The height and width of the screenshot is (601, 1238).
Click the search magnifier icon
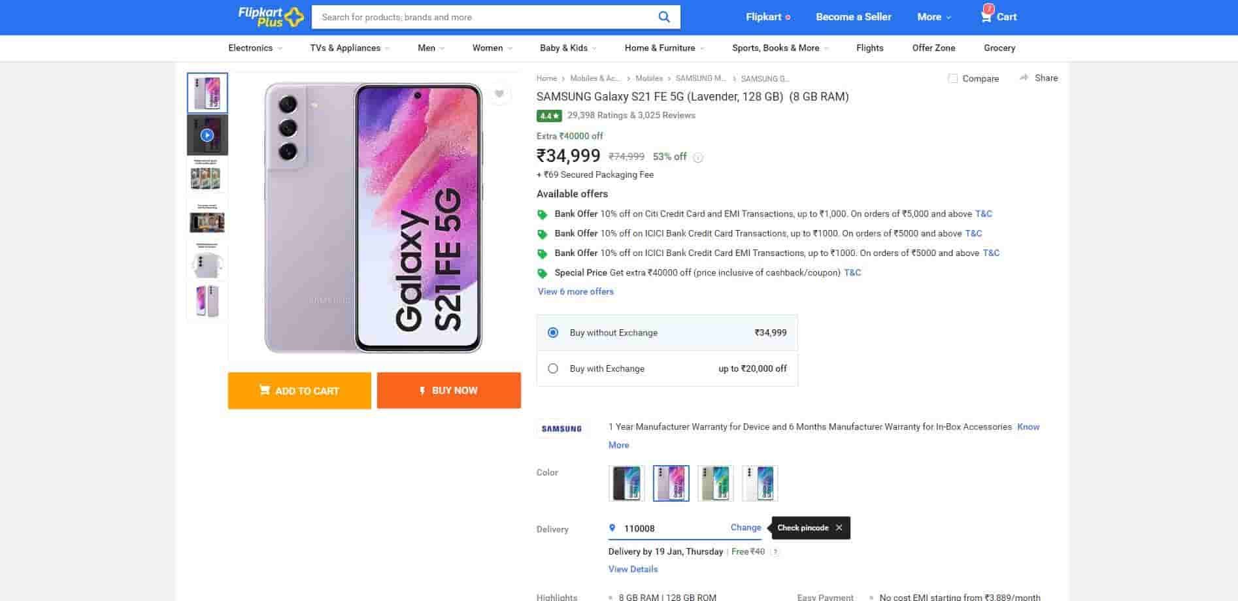(x=663, y=17)
